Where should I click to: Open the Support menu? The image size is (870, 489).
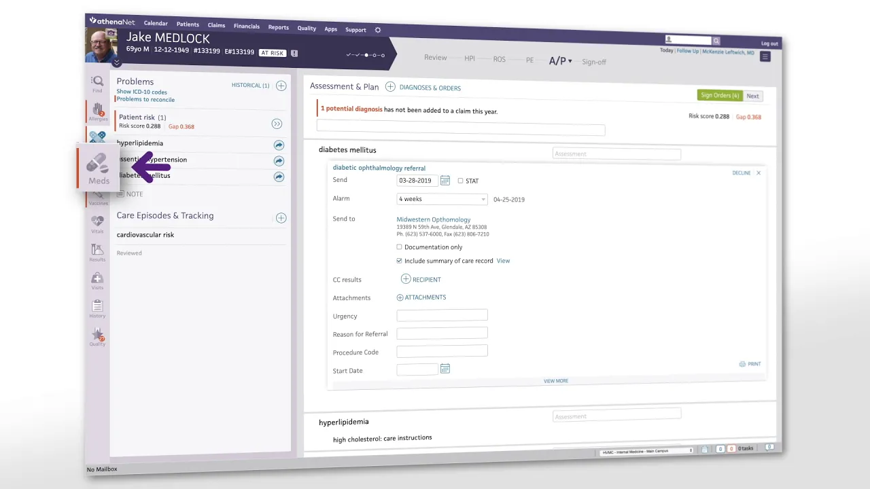pos(355,30)
